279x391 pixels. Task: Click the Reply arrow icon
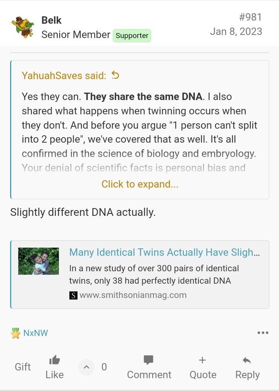247,360
